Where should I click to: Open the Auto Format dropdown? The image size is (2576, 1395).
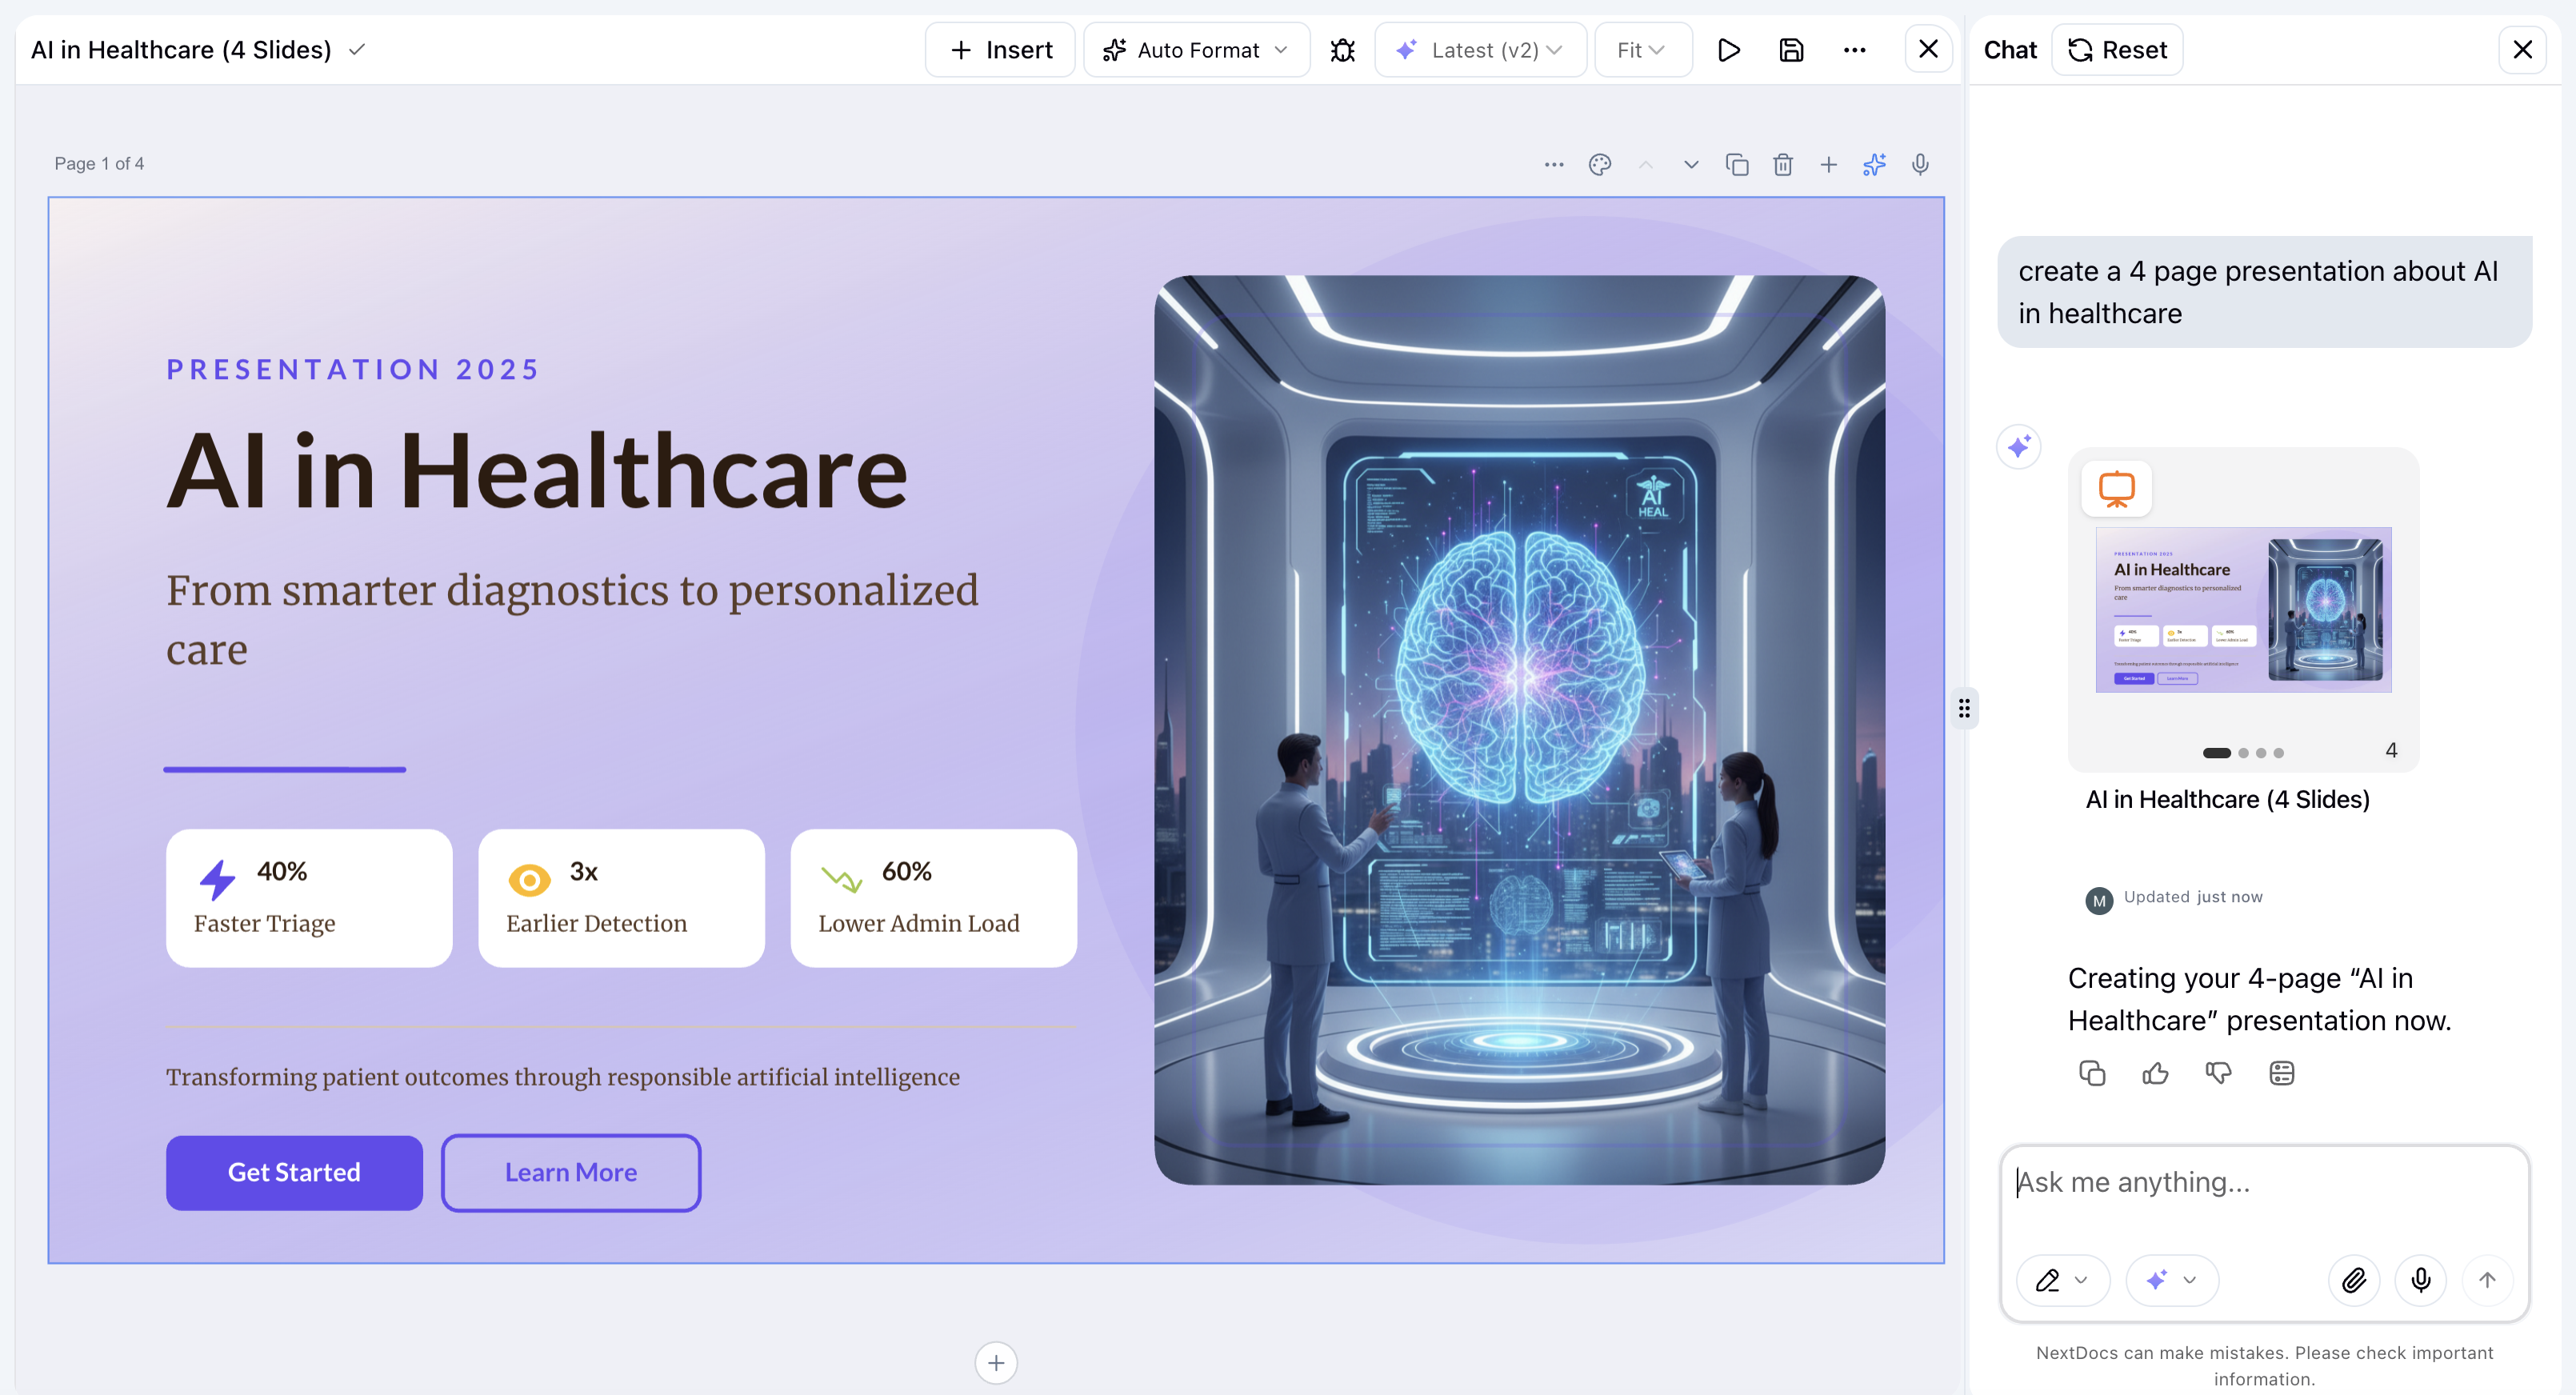[1196, 49]
